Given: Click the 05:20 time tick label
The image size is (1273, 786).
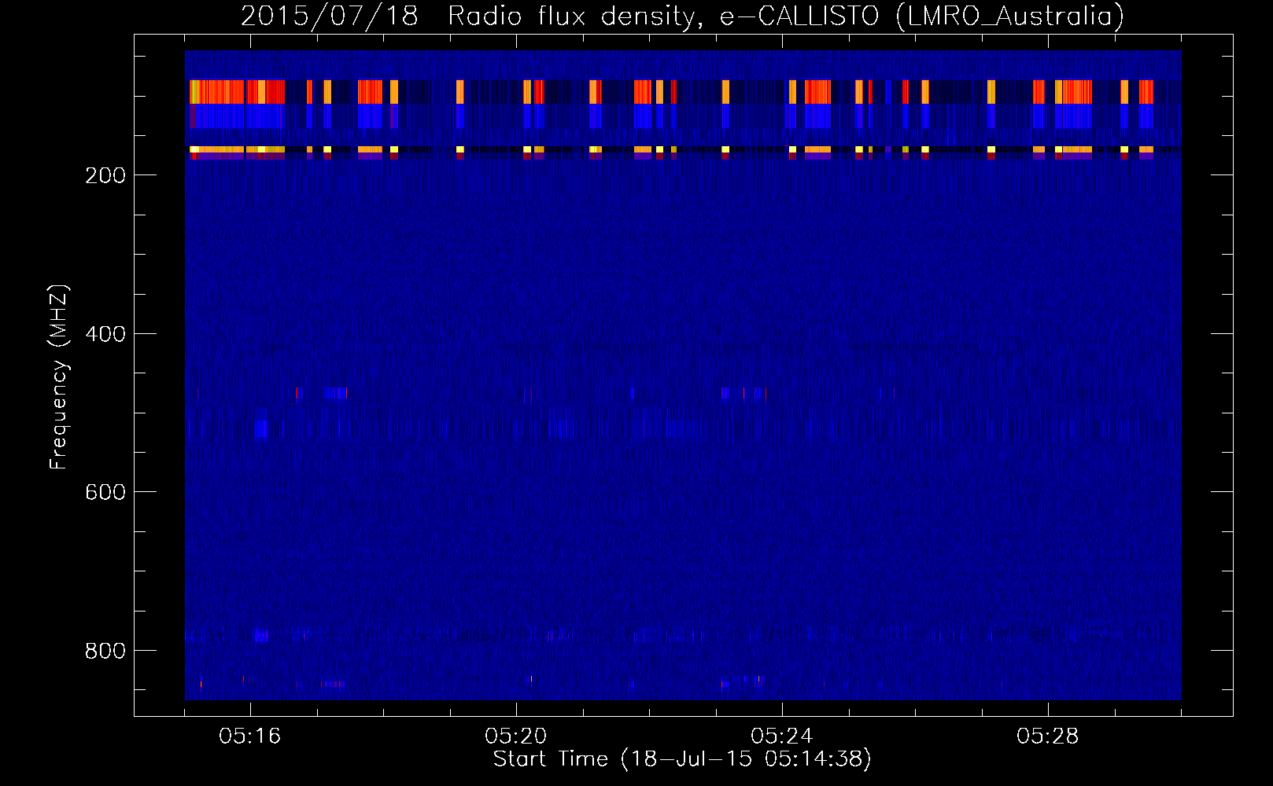Looking at the screenshot, I should [x=516, y=736].
